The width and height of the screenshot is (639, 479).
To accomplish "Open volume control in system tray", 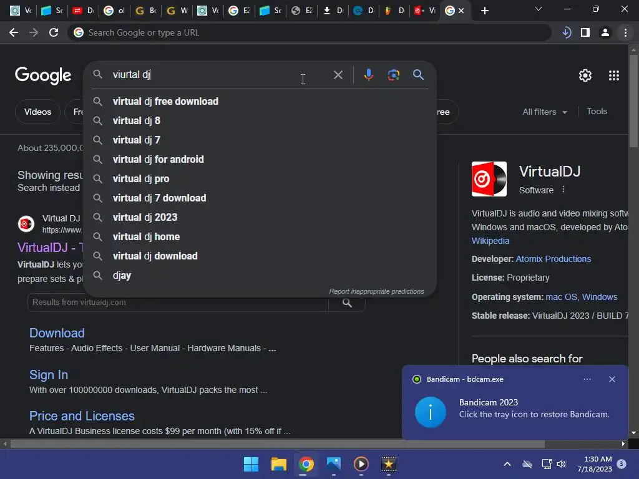I will point(562,464).
